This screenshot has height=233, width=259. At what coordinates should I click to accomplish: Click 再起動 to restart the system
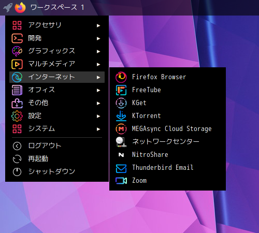(x=57, y=159)
